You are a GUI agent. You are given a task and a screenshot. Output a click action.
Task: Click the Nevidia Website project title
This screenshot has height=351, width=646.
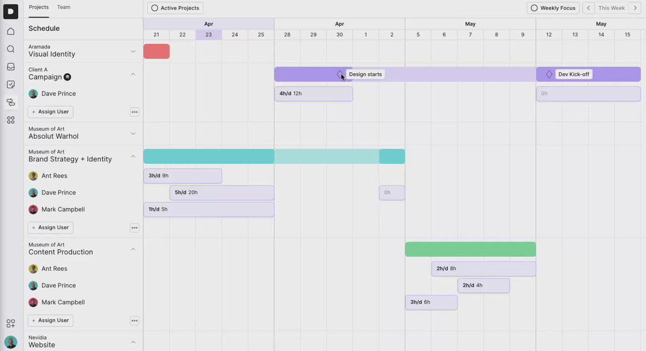coord(42,345)
